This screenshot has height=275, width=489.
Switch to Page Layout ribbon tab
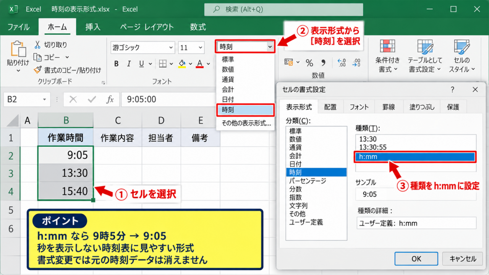pos(147,27)
